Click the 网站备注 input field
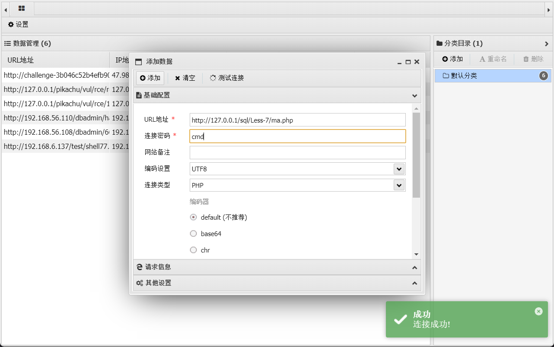The width and height of the screenshot is (554, 347). pos(298,152)
